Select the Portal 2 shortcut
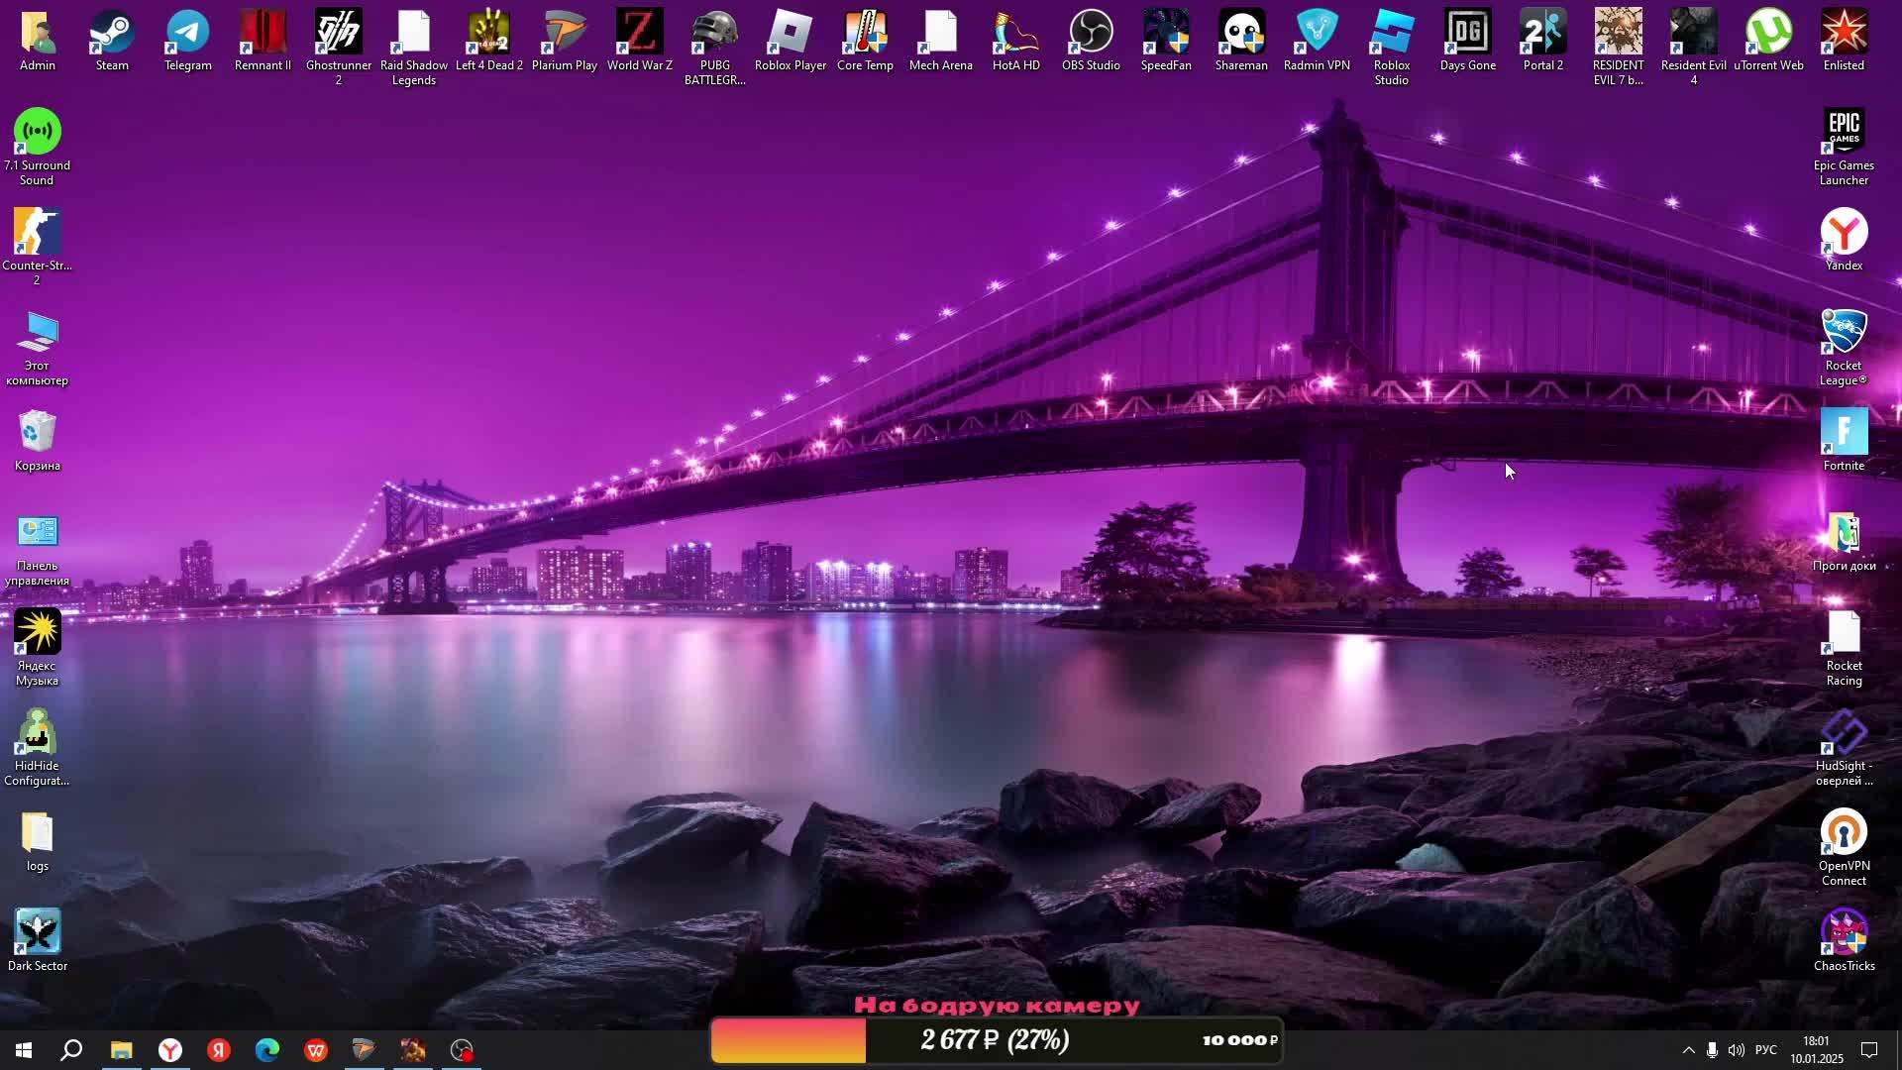 1543,40
